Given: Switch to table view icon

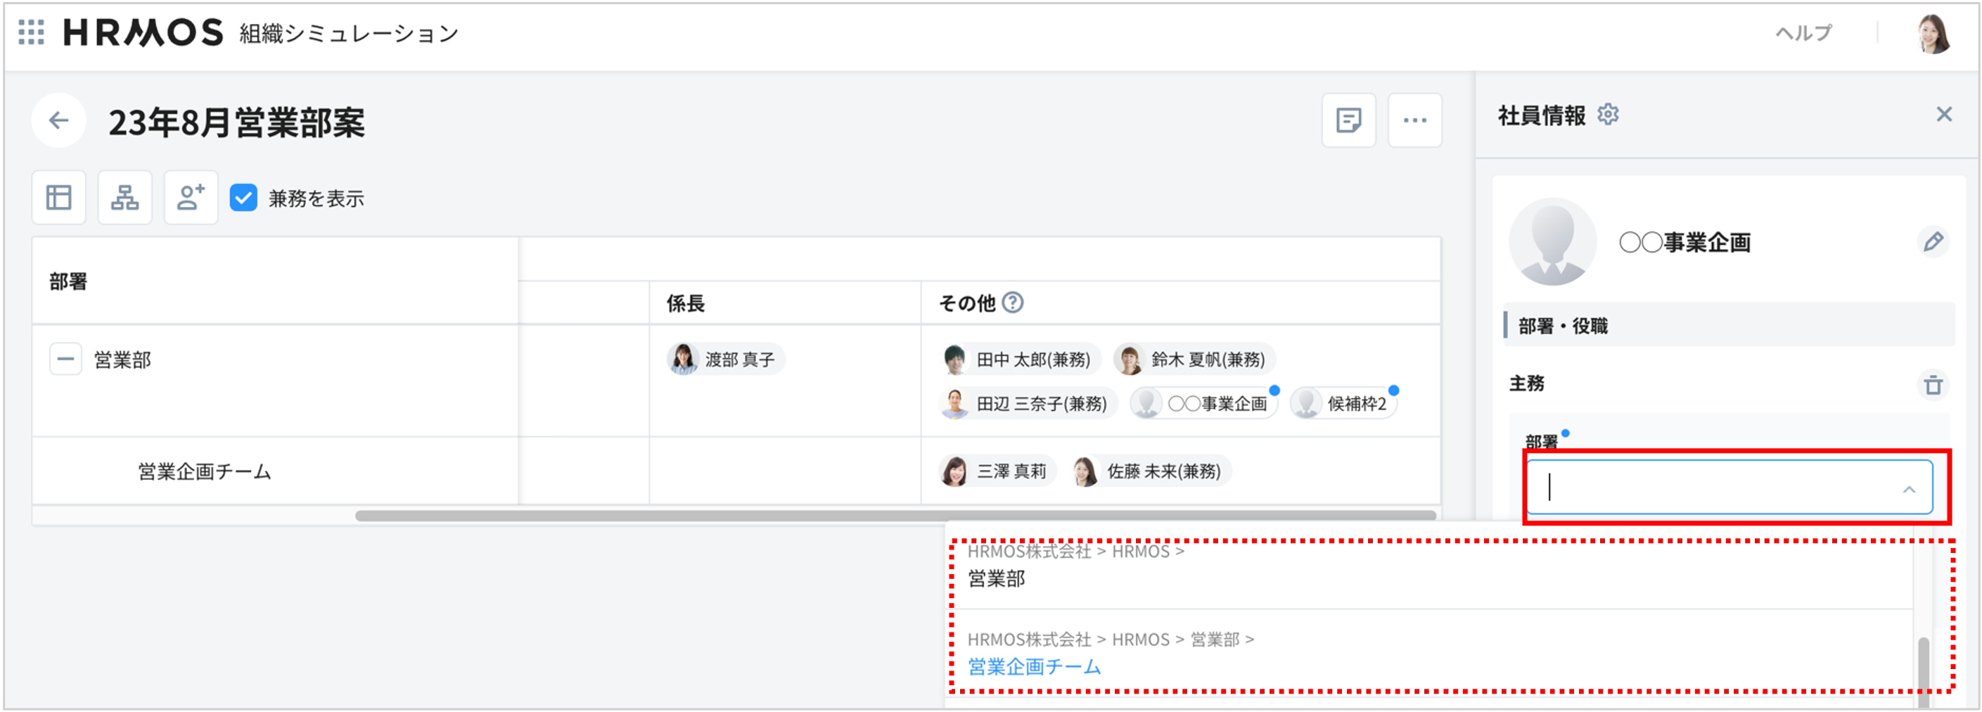Looking at the screenshot, I should point(58,197).
